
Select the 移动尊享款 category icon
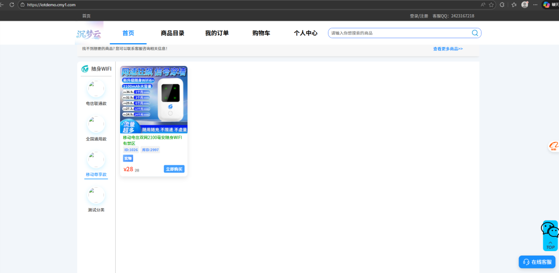click(x=96, y=159)
